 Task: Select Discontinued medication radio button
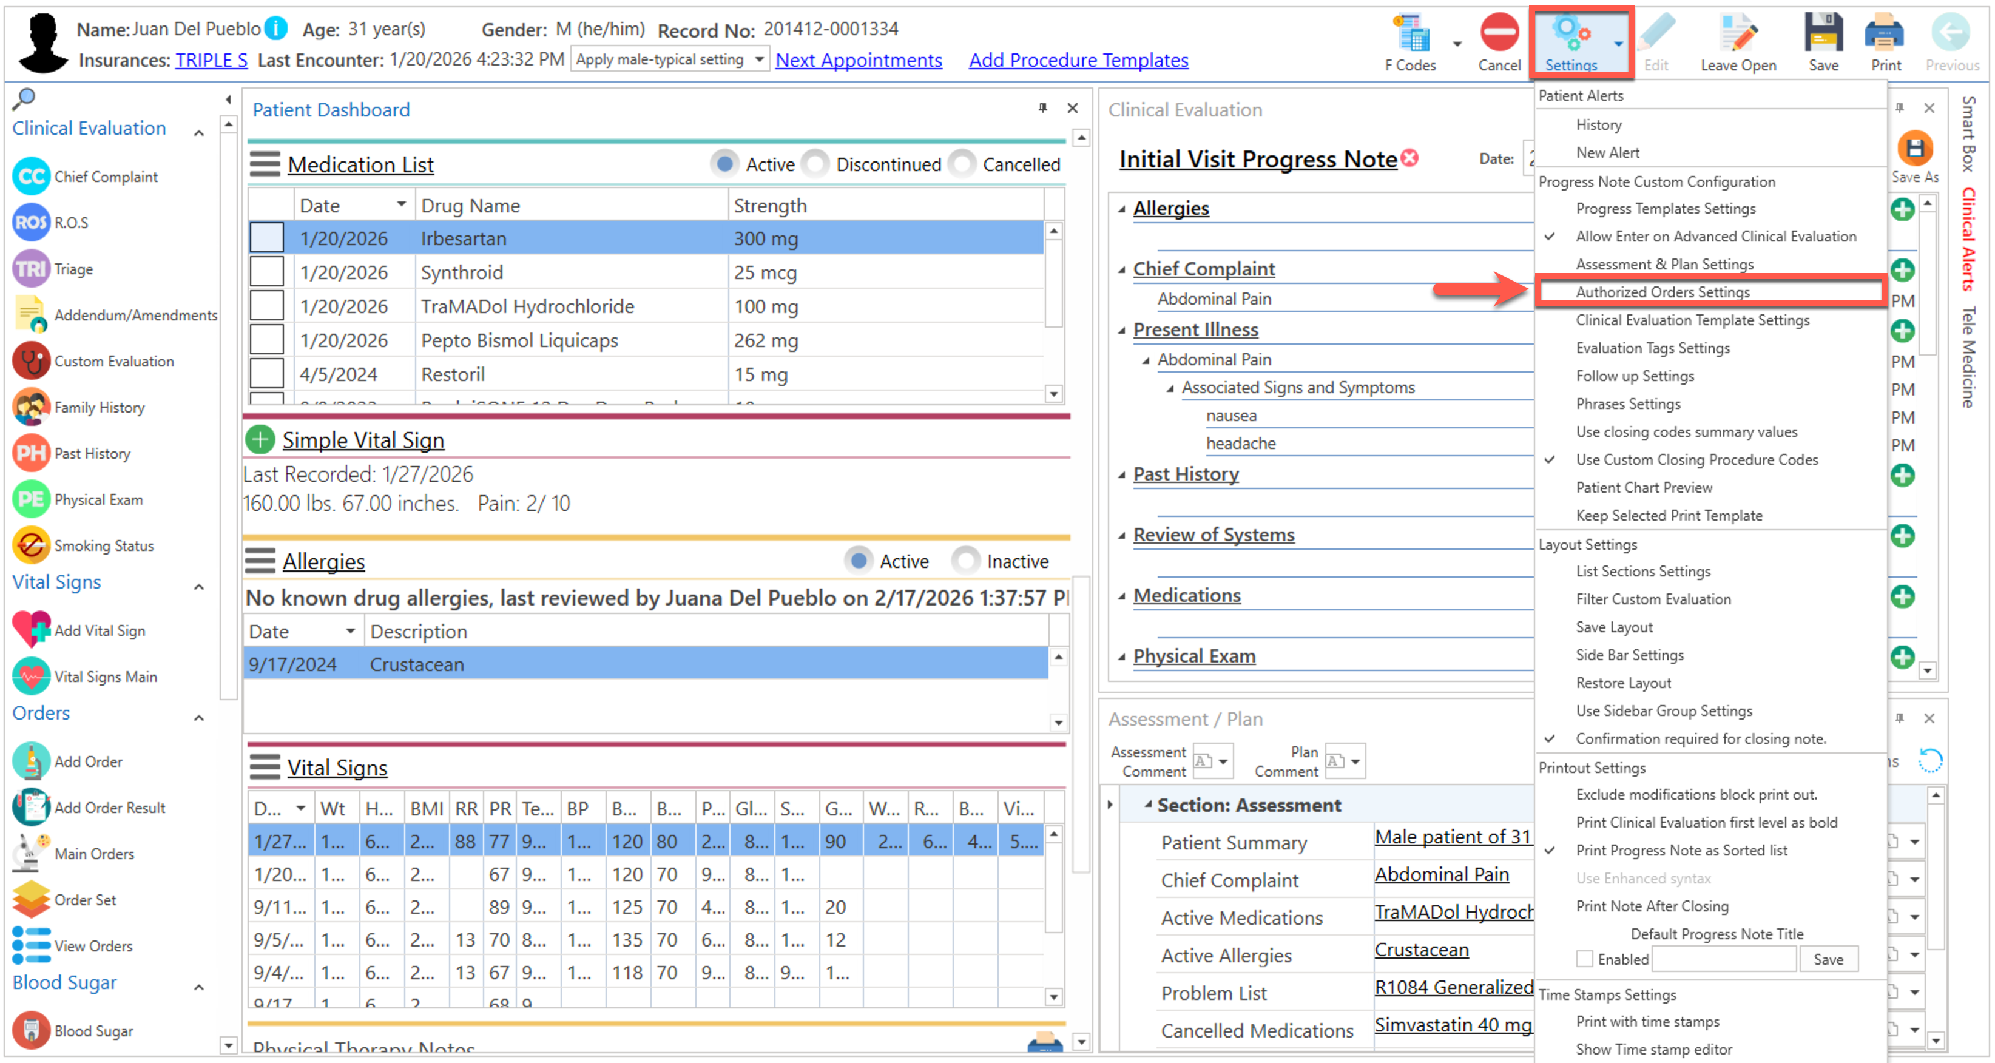pos(815,164)
